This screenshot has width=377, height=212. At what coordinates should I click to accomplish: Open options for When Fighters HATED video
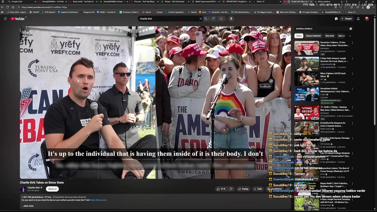pos(352,74)
